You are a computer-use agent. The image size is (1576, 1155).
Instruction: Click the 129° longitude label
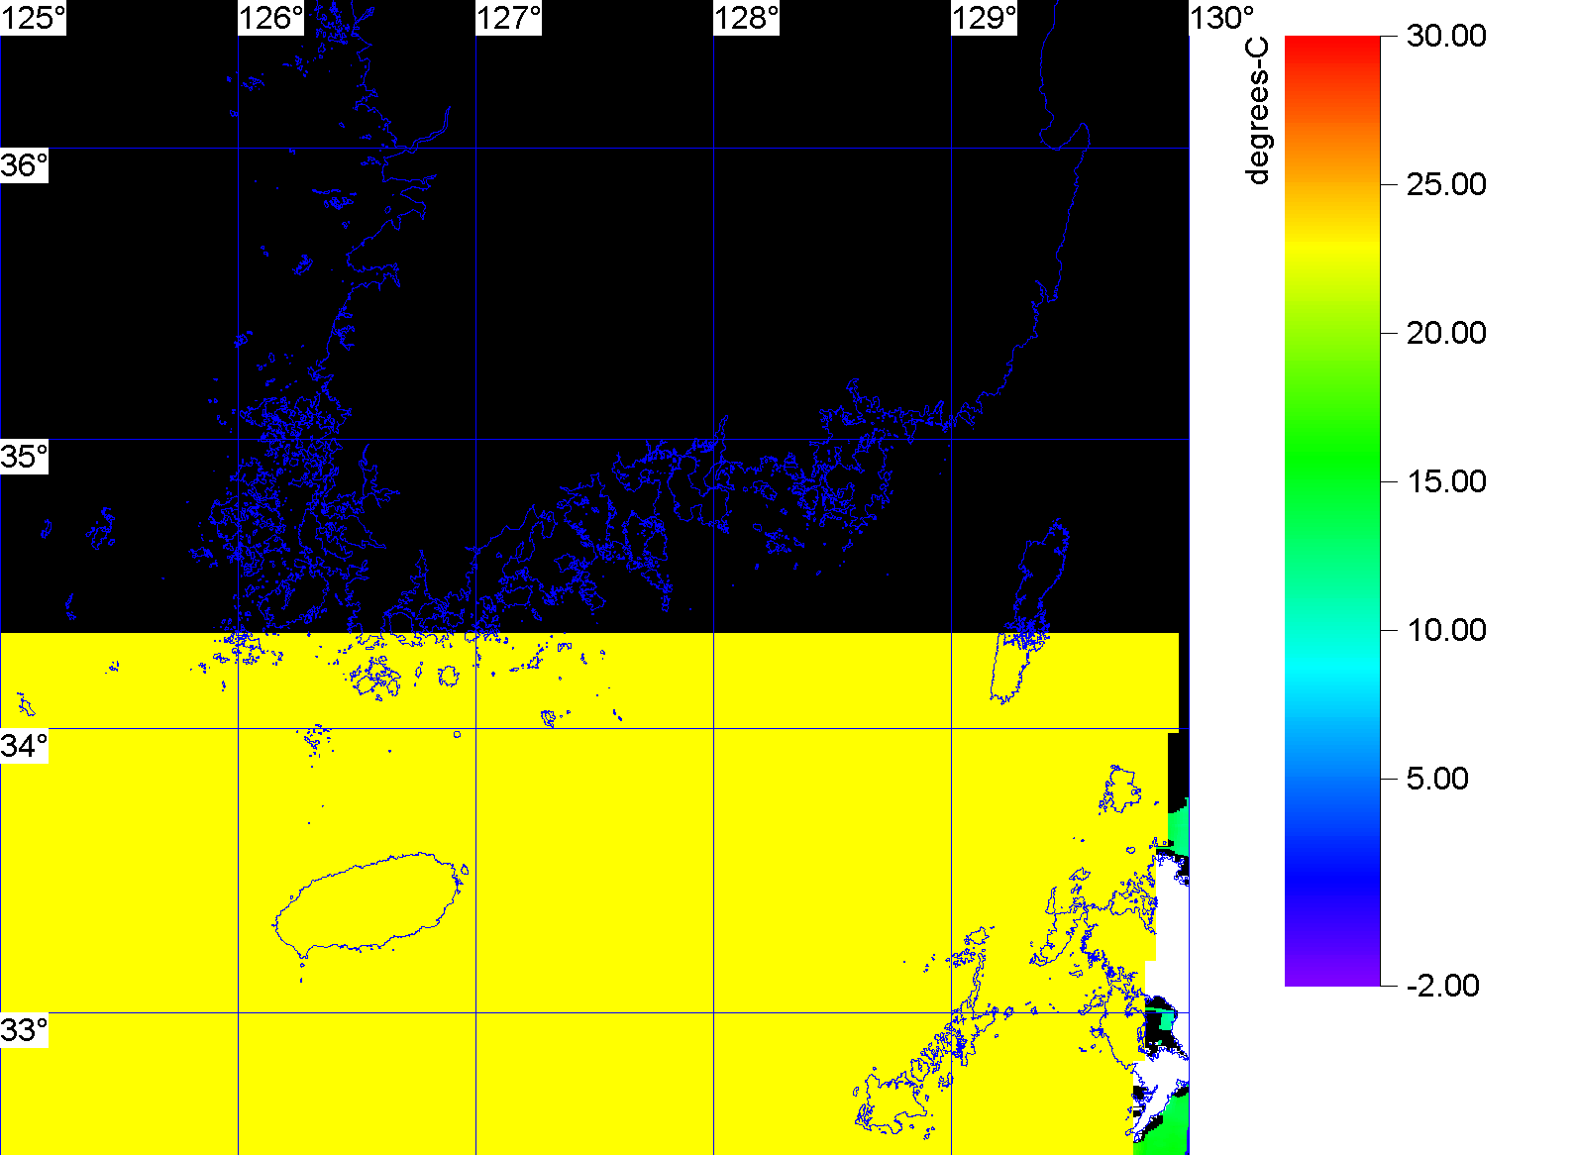pyautogui.click(x=985, y=18)
